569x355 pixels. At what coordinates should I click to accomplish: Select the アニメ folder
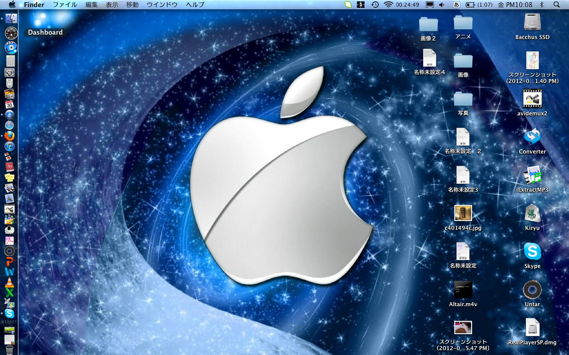(463, 22)
